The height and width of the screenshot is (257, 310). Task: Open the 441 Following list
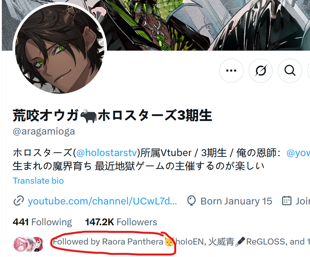tap(42, 222)
